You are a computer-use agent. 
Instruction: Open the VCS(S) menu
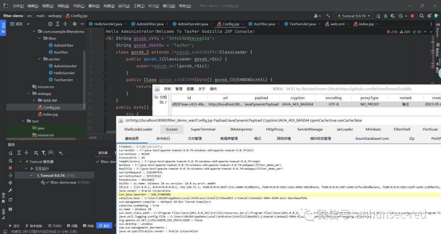(x=154, y=6)
